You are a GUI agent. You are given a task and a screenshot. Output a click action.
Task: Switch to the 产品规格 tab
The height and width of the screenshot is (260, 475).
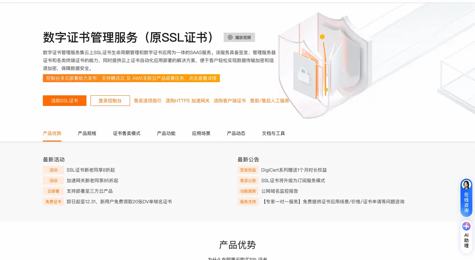(x=87, y=133)
